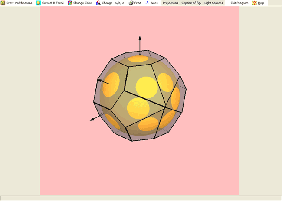Toggle the Axes menu label
This screenshot has width=282, height=201.
(x=154, y=3)
